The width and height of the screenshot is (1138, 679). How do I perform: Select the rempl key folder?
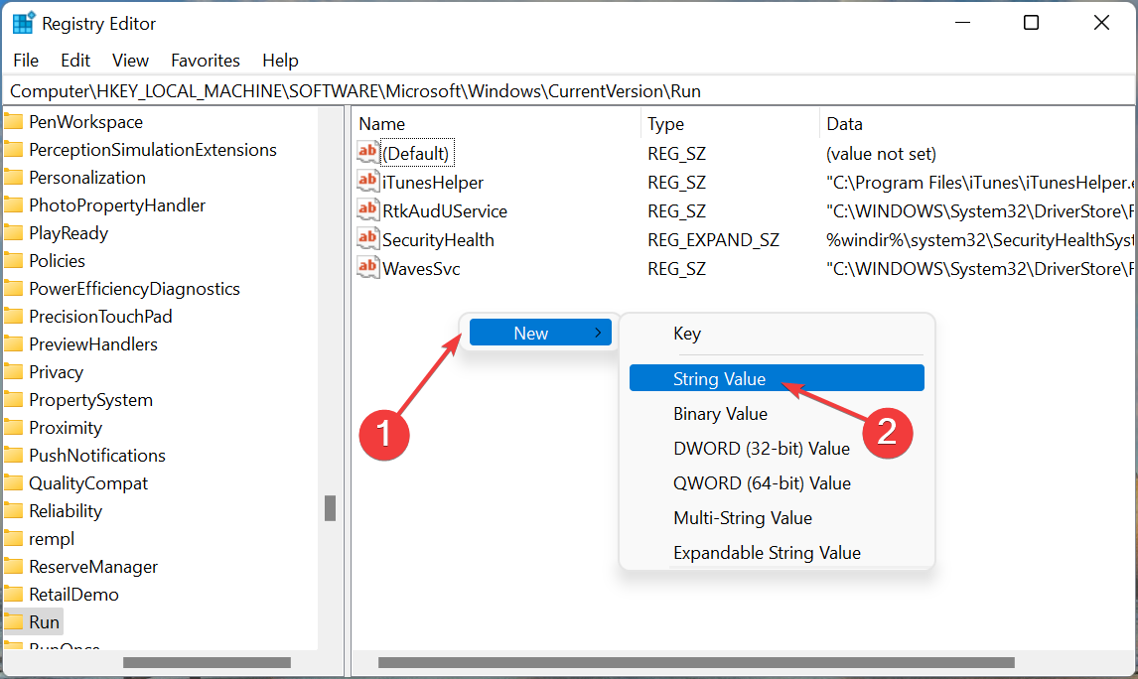[52, 539]
